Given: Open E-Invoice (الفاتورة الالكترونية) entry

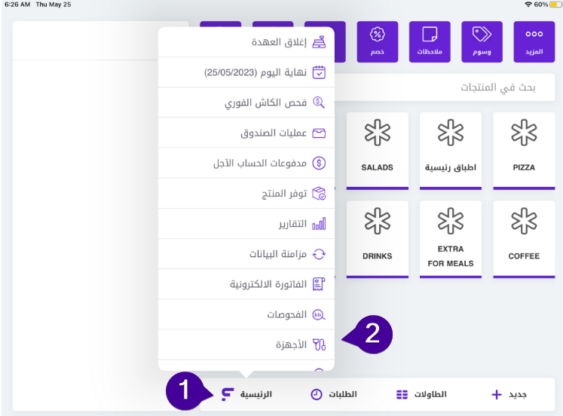Looking at the screenshot, I should tap(246, 284).
